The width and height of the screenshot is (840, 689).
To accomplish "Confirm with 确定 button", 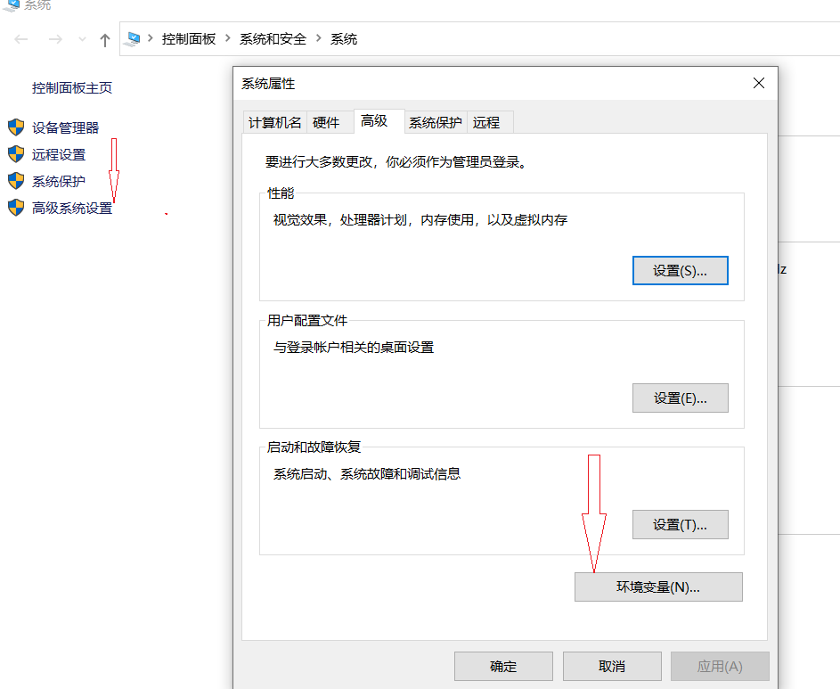I will [x=503, y=667].
